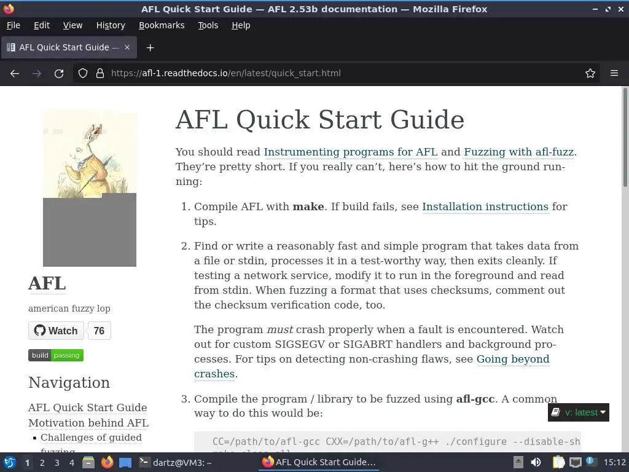Open the Bookmarks menu

(x=162, y=25)
